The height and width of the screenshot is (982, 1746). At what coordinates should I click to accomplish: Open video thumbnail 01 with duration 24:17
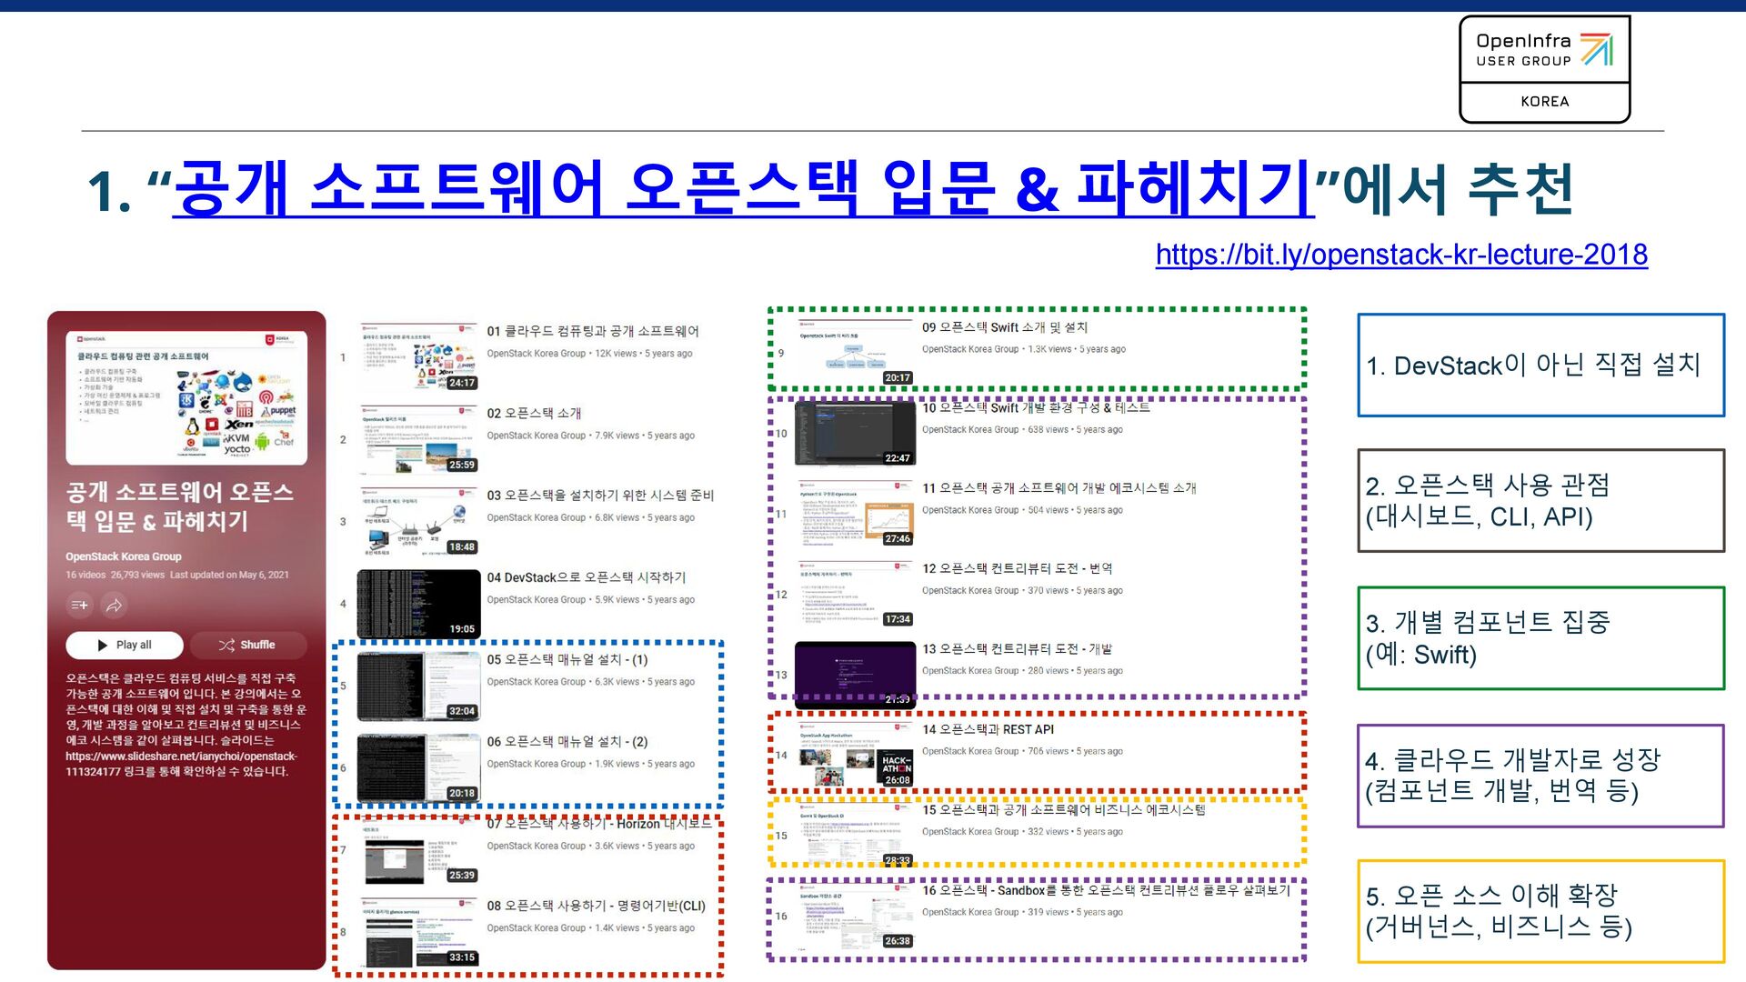pos(419,356)
